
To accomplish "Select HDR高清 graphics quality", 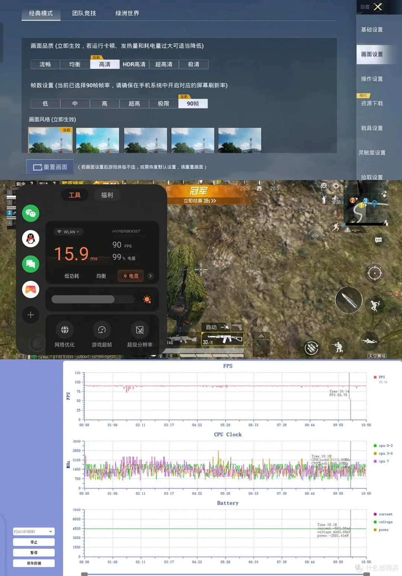I will pos(134,64).
